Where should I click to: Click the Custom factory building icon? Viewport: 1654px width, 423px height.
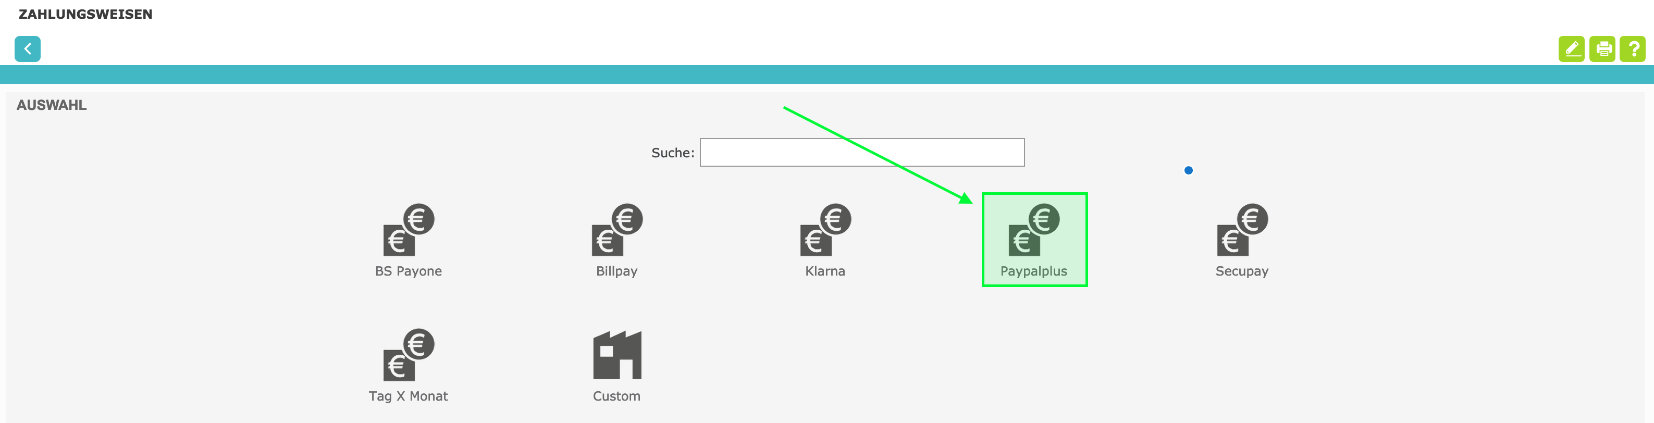(616, 355)
